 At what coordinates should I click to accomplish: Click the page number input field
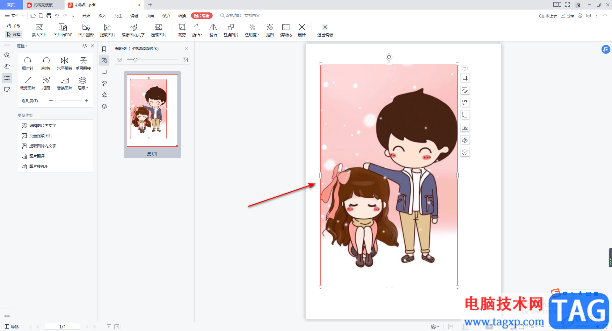[62, 327]
